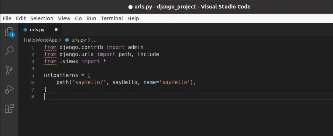The height and width of the screenshot is (136, 333).
Task: Open the Run and Debug view
Action: pyautogui.click(x=9, y=89)
